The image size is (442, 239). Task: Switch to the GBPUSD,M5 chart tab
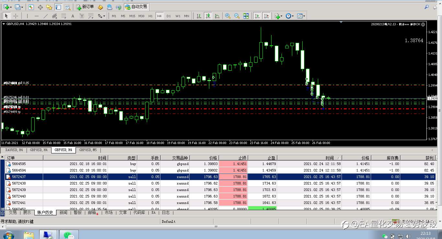pyautogui.click(x=88, y=150)
